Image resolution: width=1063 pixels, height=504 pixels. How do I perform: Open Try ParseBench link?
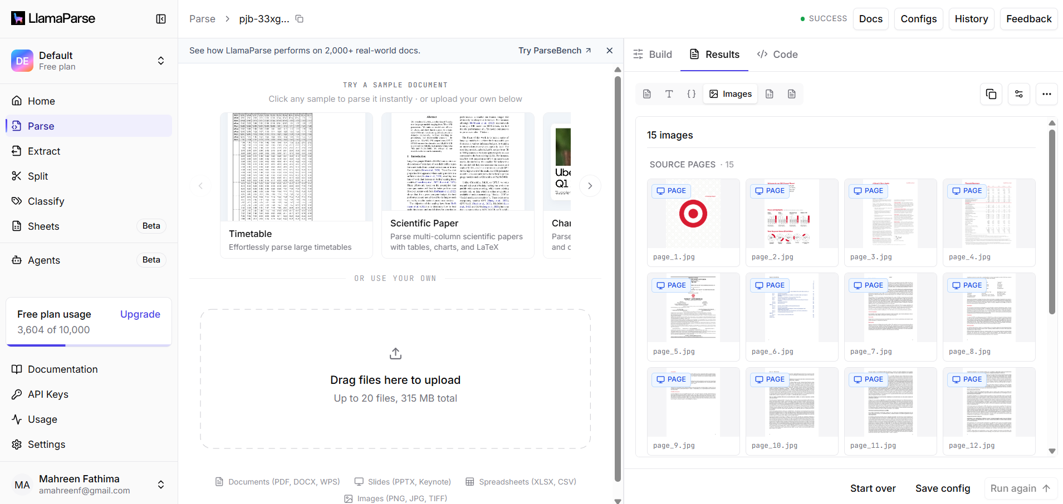click(x=555, y=51)
